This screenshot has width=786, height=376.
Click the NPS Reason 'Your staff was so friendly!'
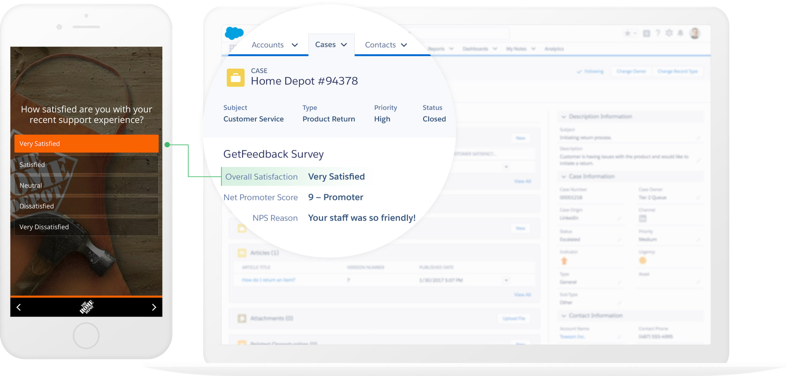362,218
